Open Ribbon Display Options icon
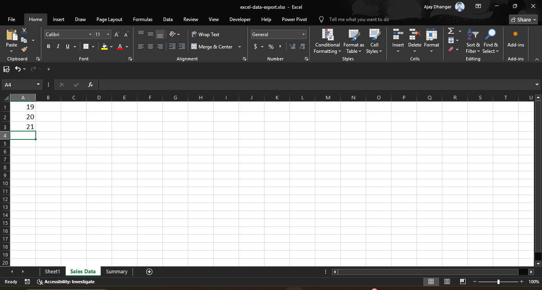 tap(478, 6)
